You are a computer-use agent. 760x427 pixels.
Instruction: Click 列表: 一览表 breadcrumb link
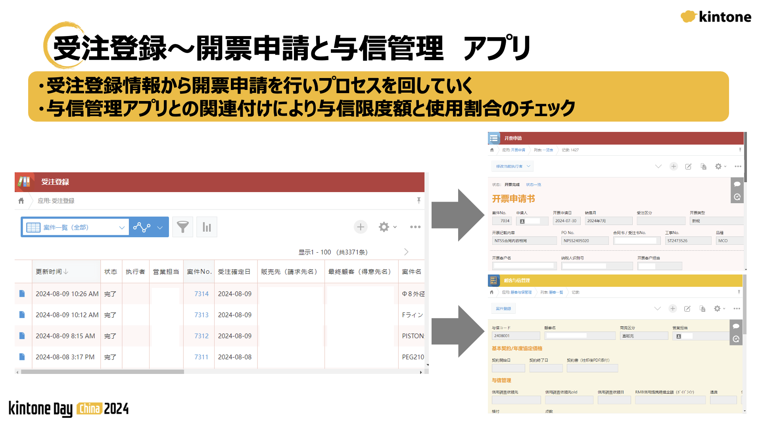click(x=543, y=150)
